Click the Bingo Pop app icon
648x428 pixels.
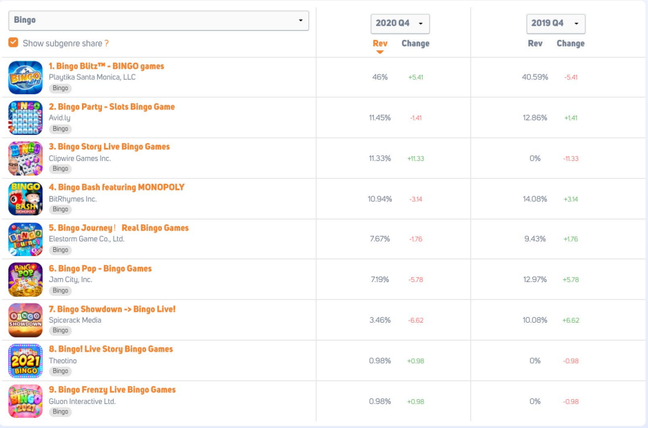click(x=25, y=279)
